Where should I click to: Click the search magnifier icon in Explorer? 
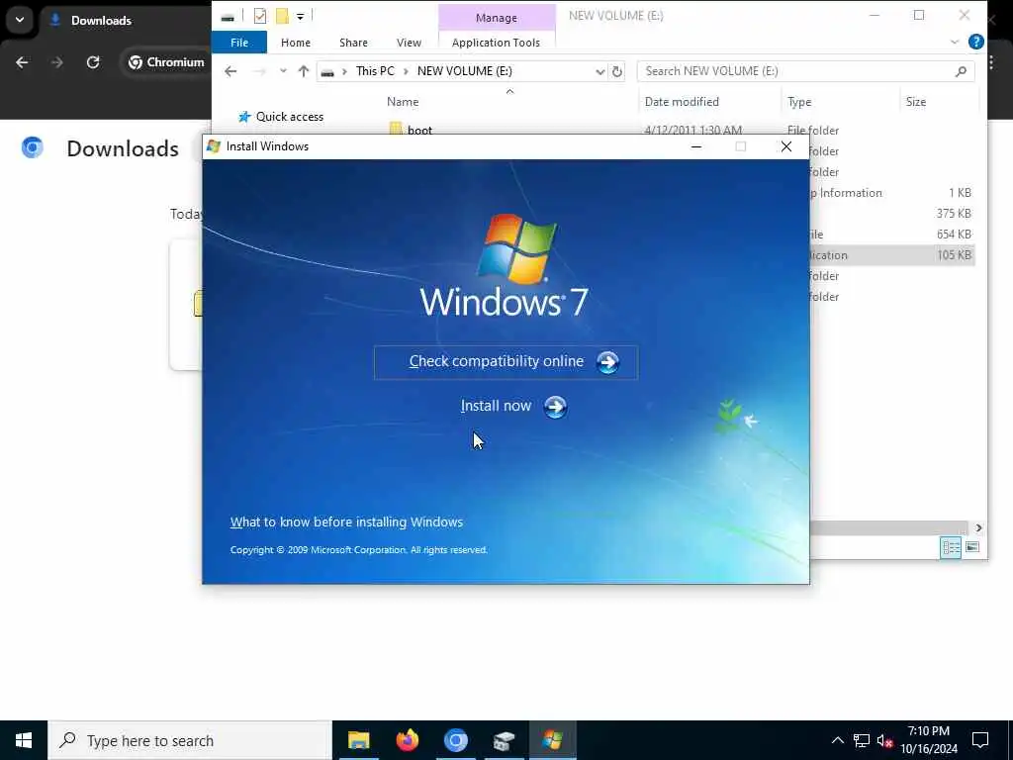click(961, 71)
